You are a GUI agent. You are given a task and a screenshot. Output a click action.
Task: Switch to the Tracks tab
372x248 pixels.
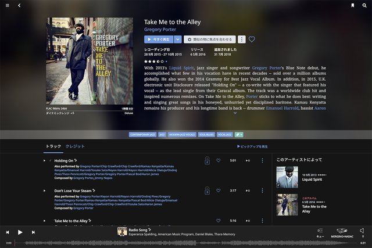53,146
